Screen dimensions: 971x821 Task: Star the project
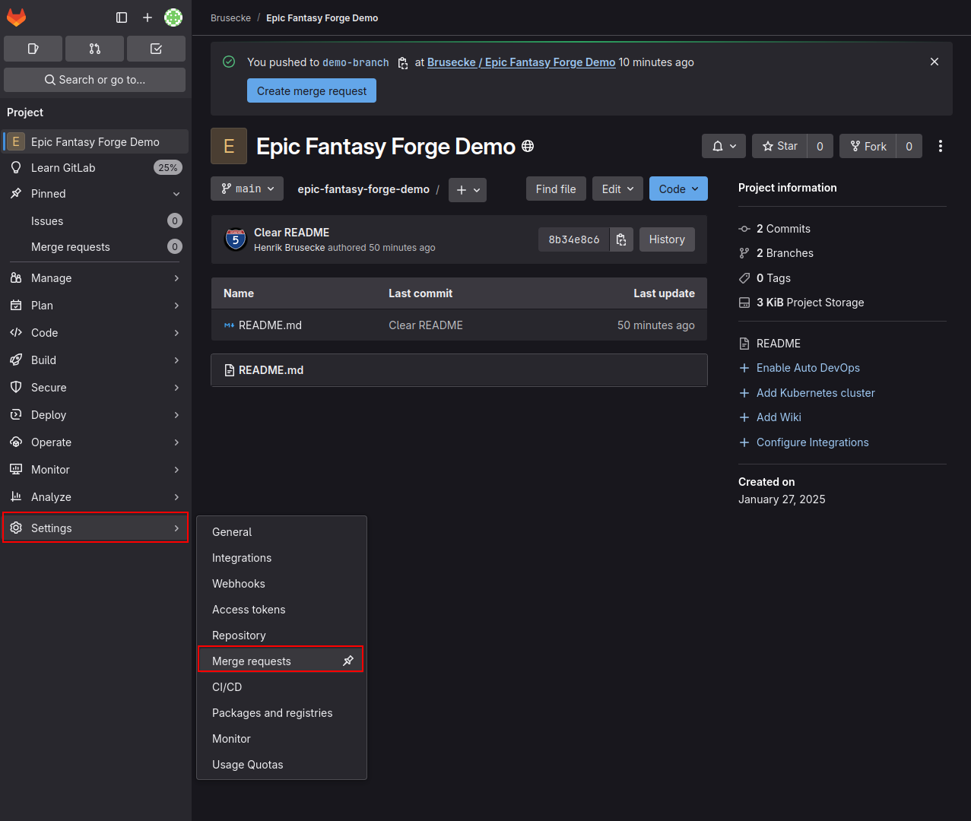click(779, 146)
